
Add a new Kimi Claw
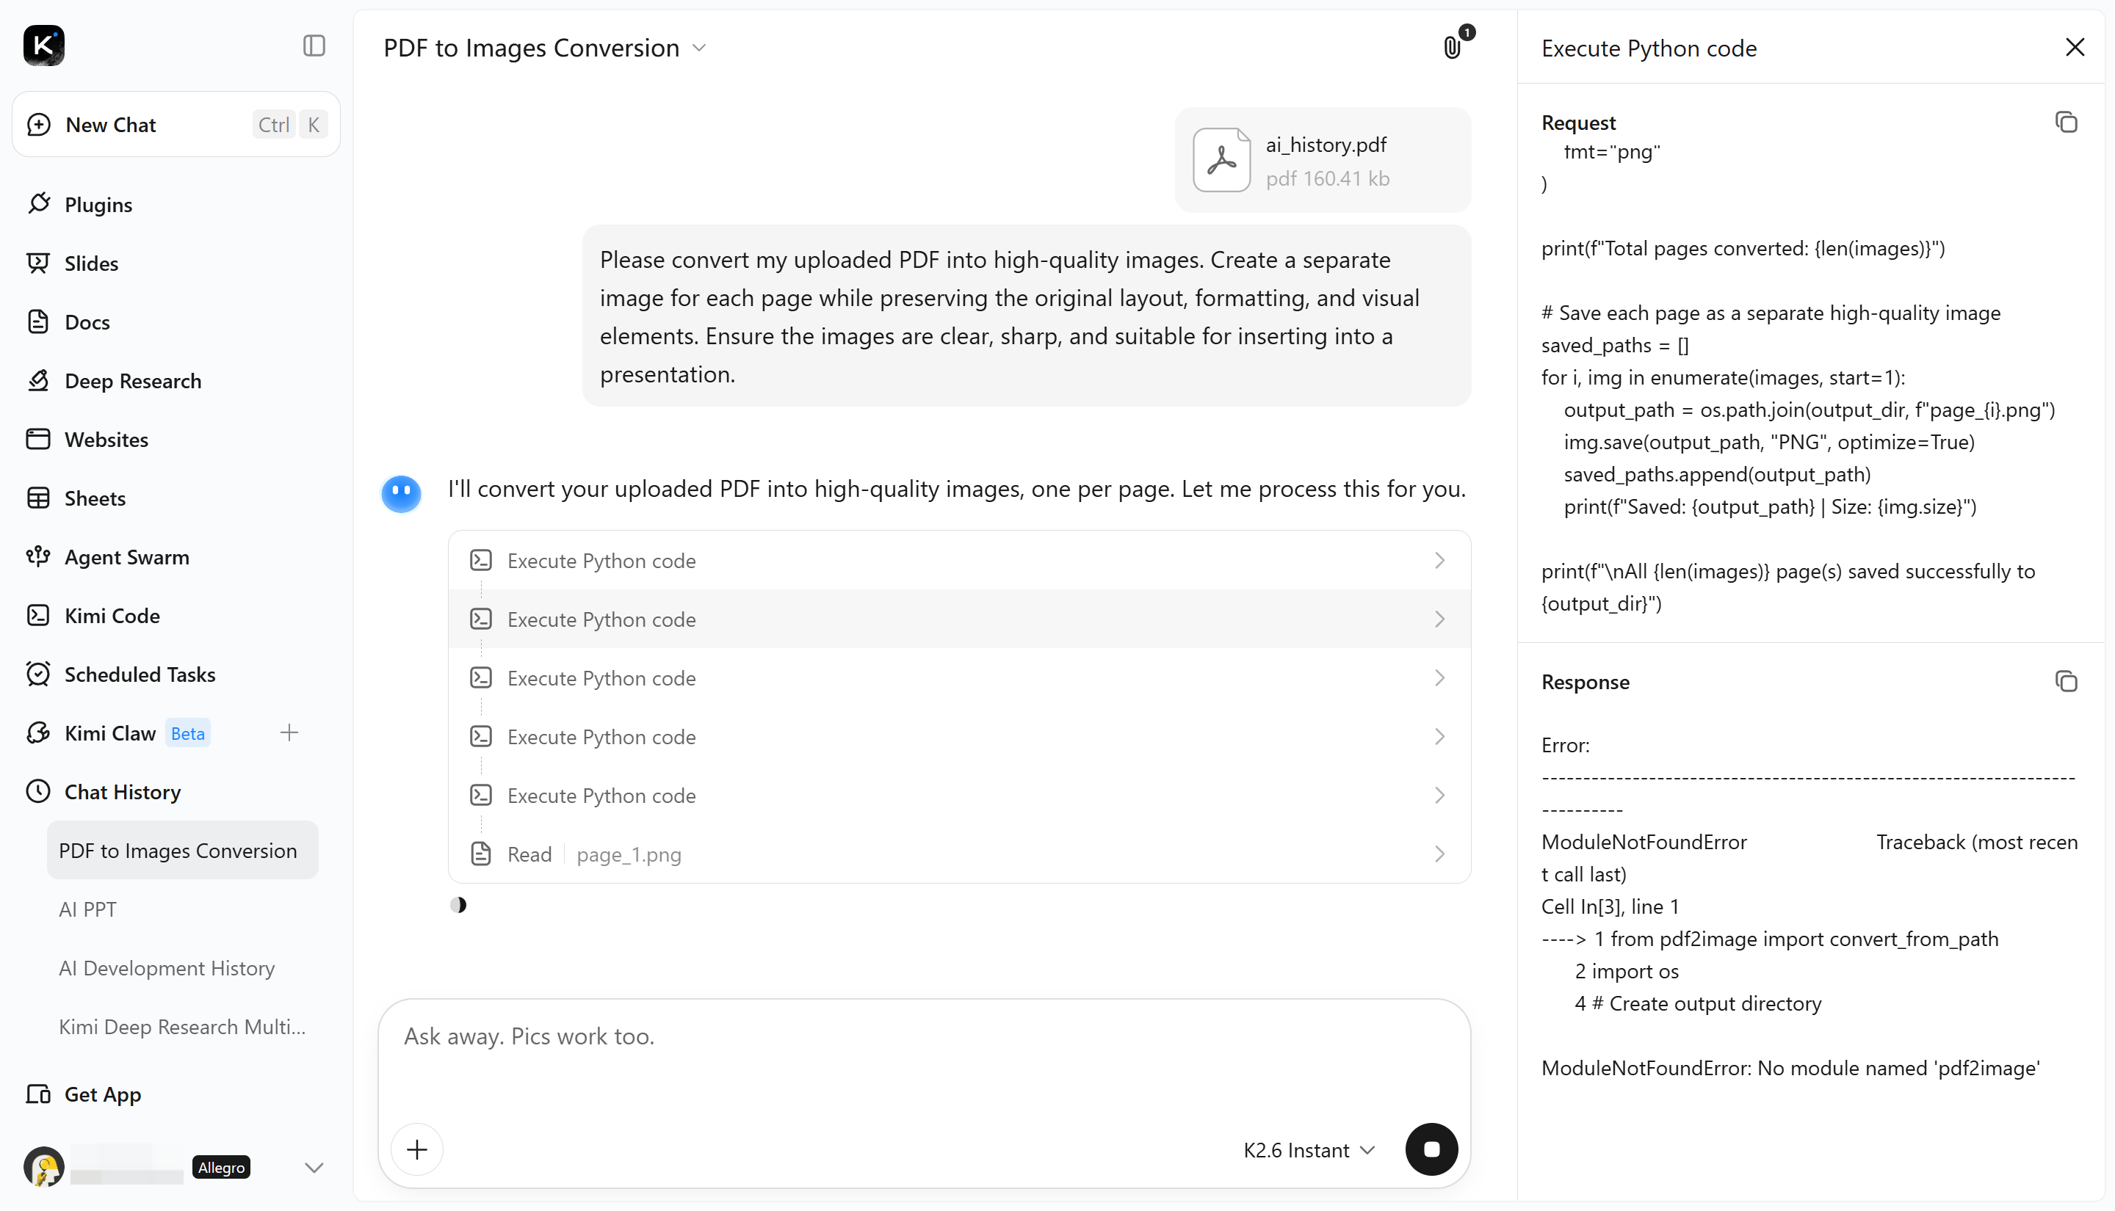(x=289, y=732)
